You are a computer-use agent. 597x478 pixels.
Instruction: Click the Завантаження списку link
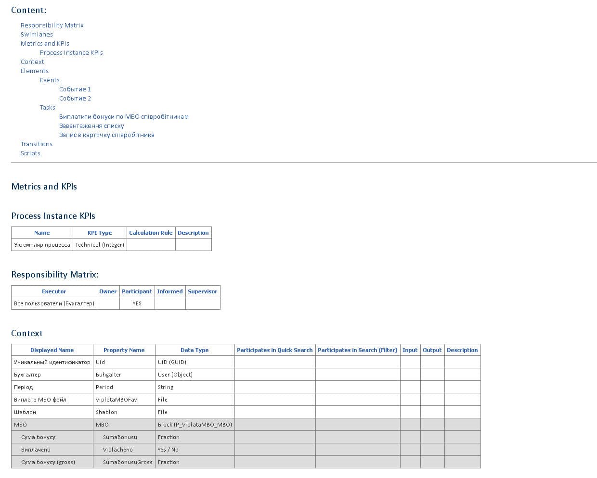[x=91, y=126]
